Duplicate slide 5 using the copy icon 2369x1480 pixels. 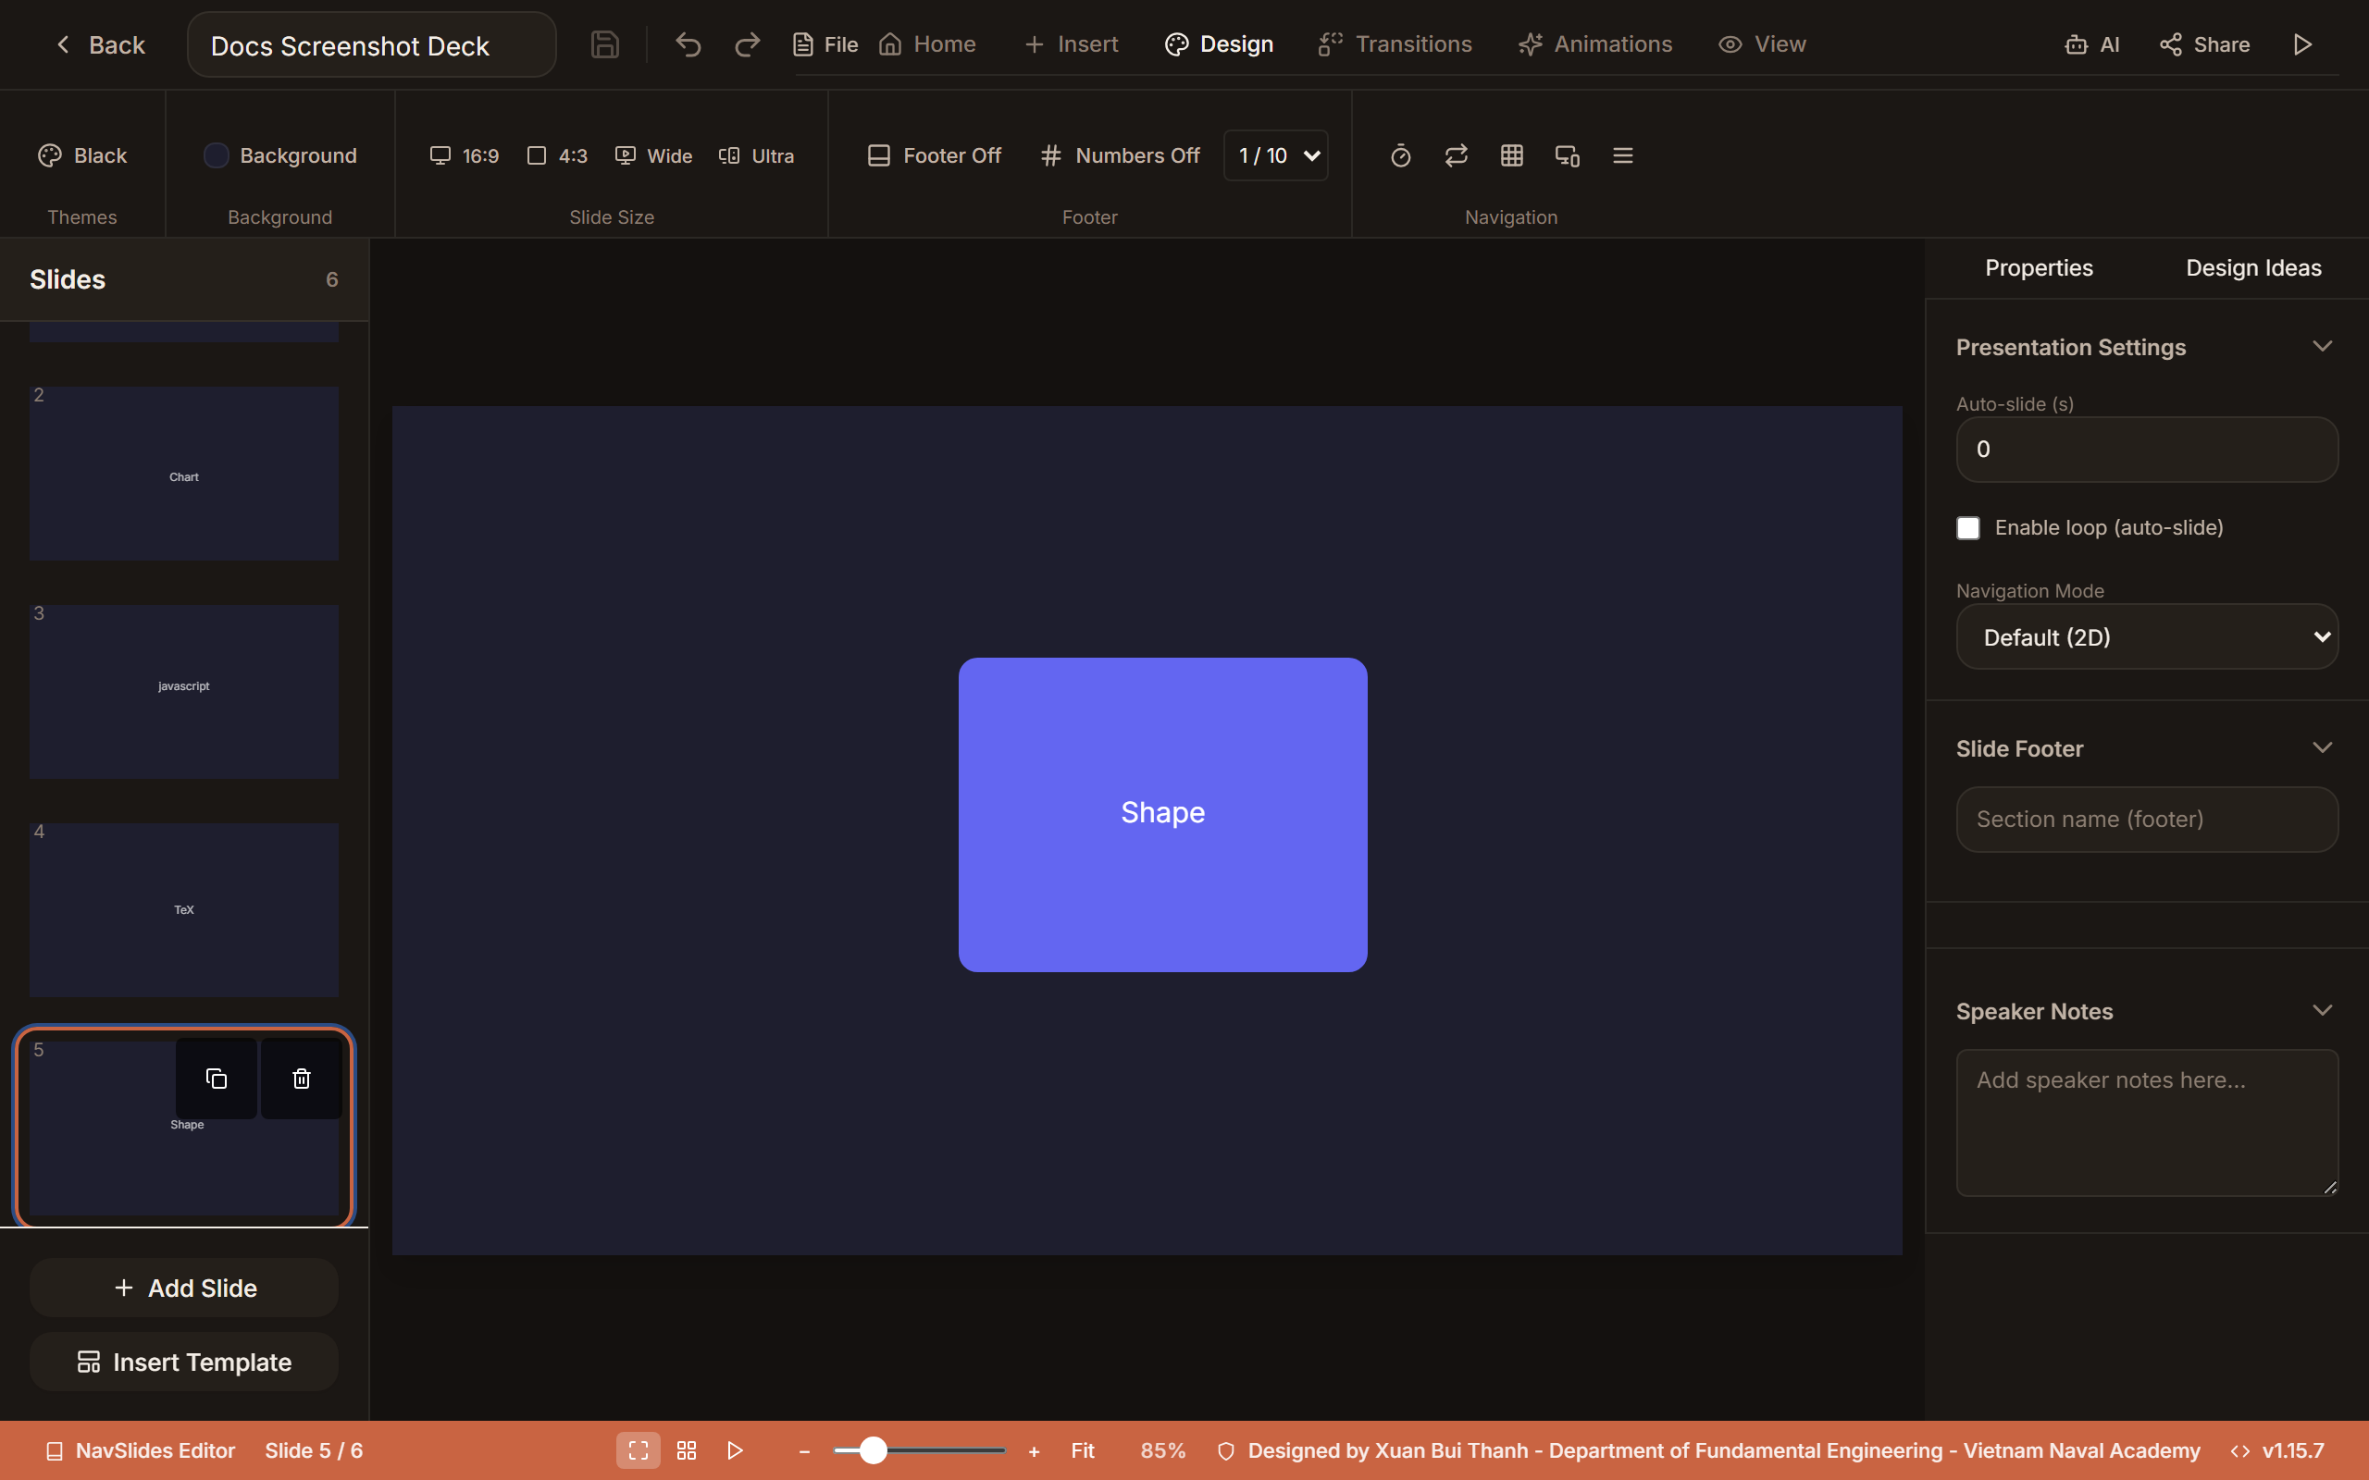tap(217, 1079)
